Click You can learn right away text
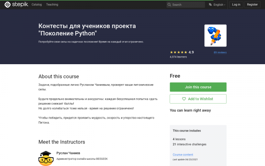Image resolution: width=265 pixels, height=166 pixels. [190, 110]
